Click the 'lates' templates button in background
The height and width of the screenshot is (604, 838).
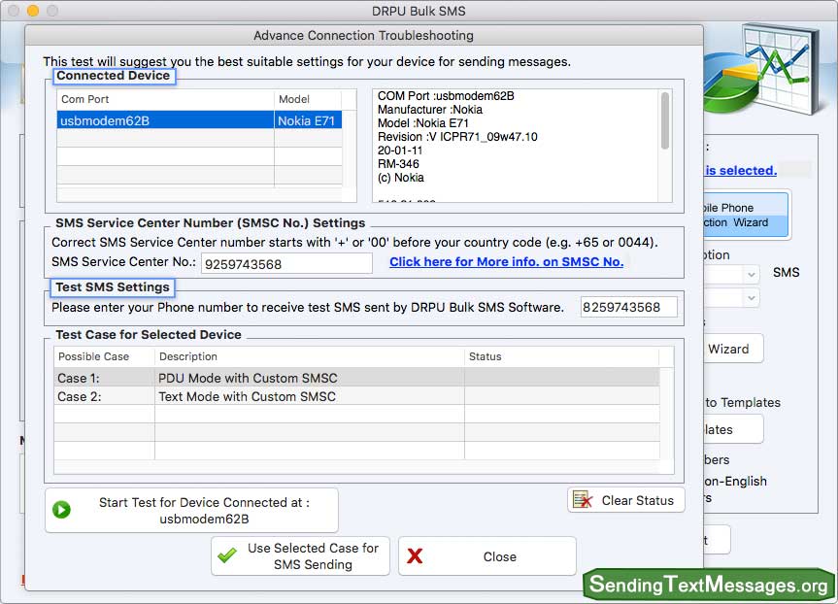(733, 429)
